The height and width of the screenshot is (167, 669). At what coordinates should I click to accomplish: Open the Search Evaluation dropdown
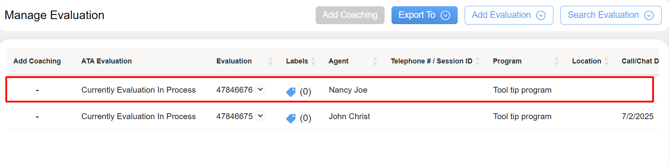coord(611,15)
